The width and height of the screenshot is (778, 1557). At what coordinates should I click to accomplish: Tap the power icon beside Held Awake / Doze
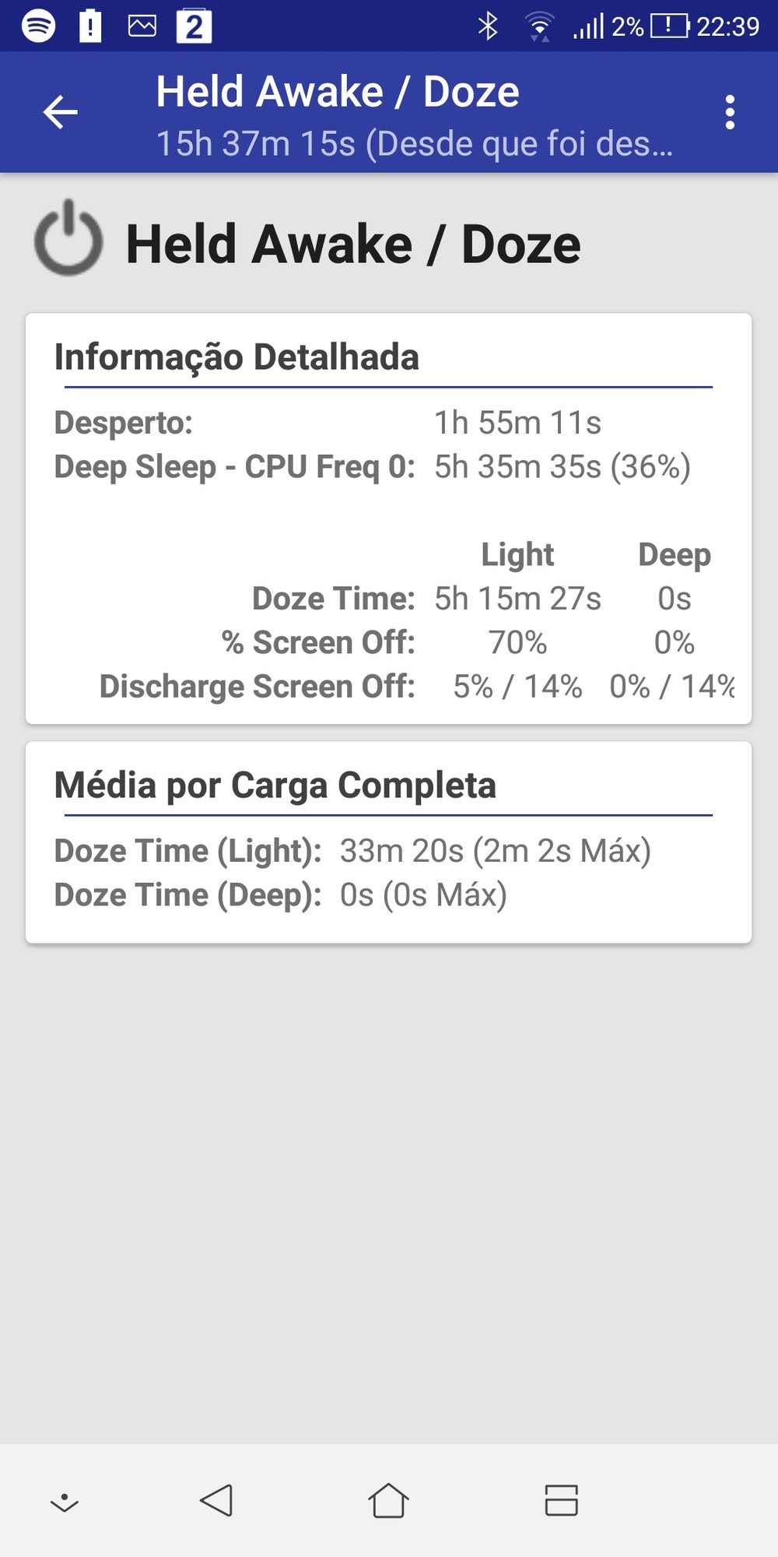(x=68, y=238)
